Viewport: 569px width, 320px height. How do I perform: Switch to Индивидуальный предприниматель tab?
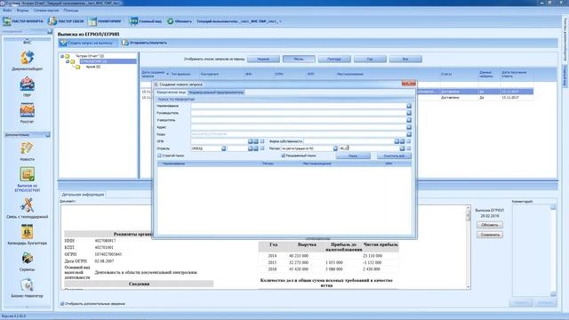pyautogui.click(x=216, y=92)
